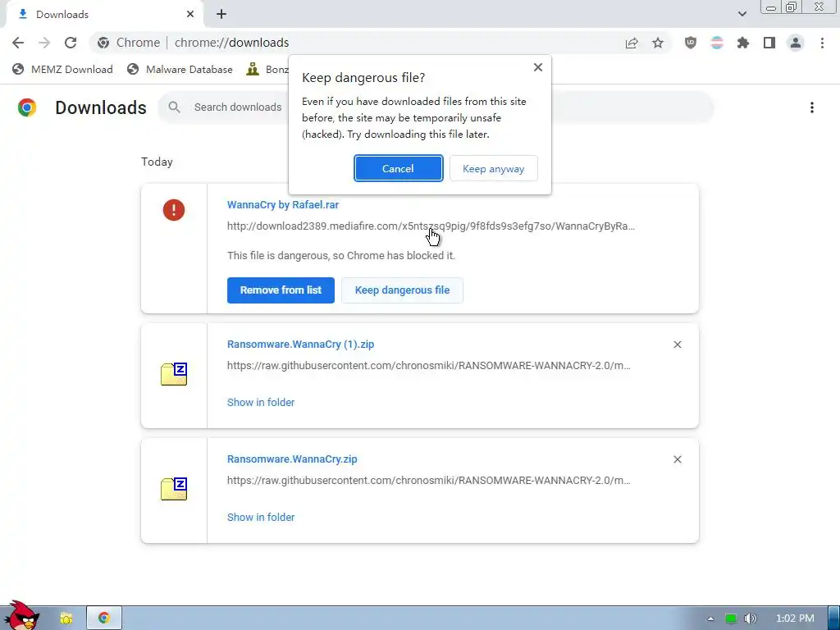Click the mediafire download URL
This screenshot has width=840, height=630.
point(431,226)
